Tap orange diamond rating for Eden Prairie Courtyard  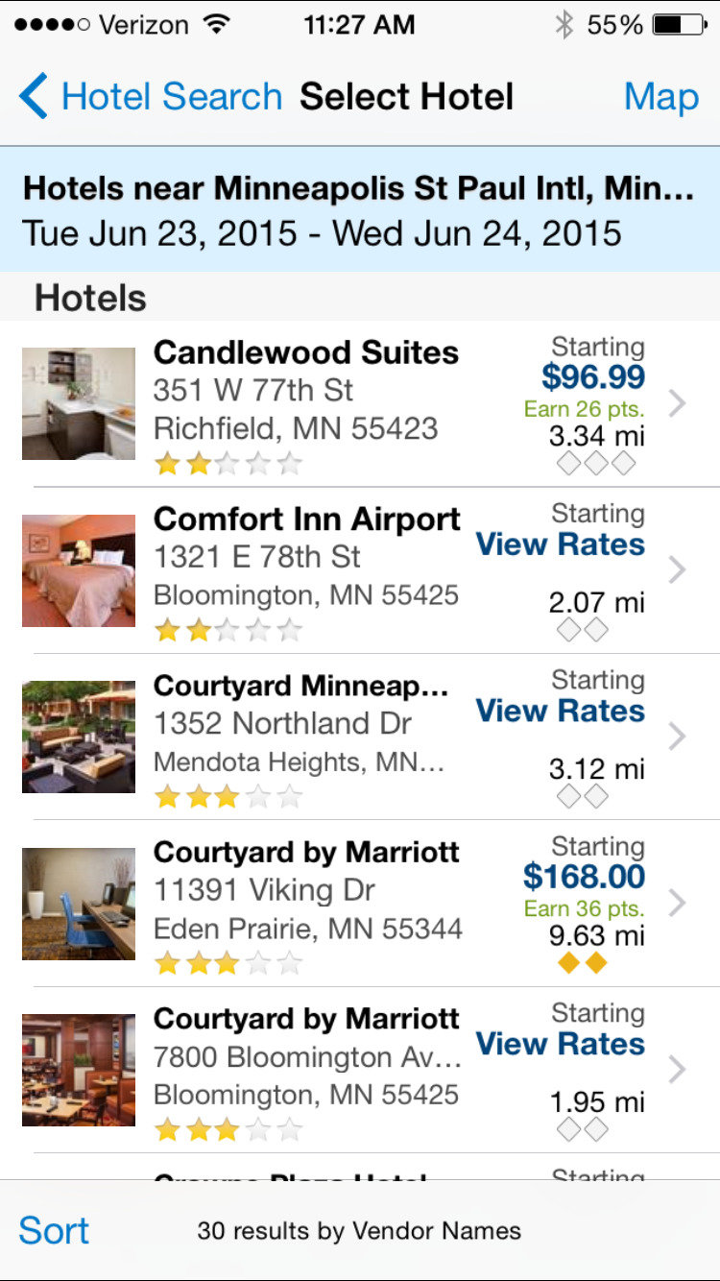click(583, 963)
